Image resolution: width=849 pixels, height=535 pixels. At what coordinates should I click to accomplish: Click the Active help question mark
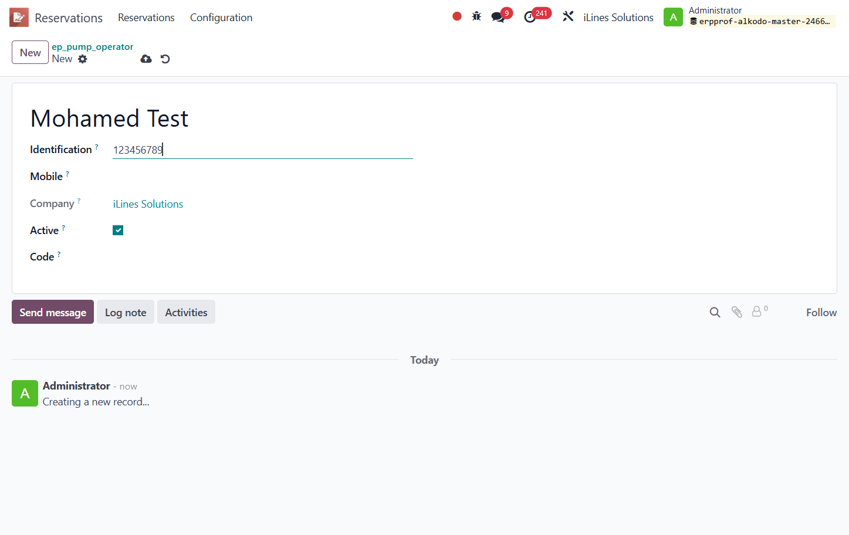click(63, 228)
